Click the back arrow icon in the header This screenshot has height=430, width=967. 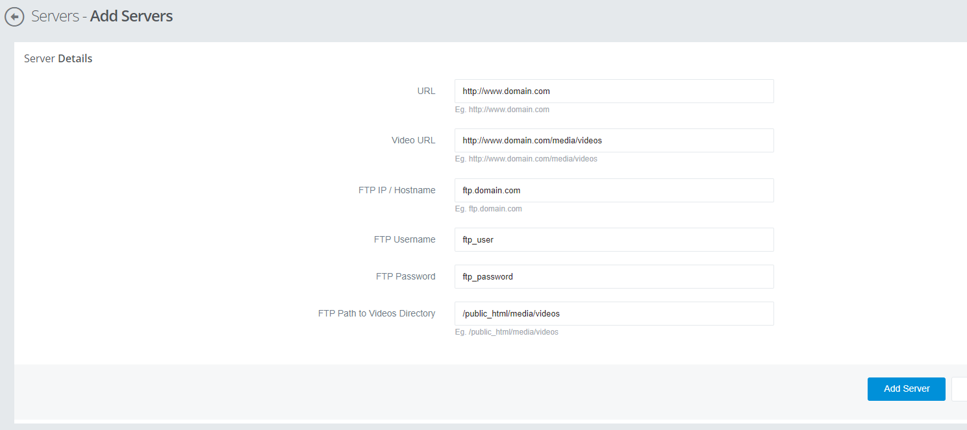click(14, 17)
